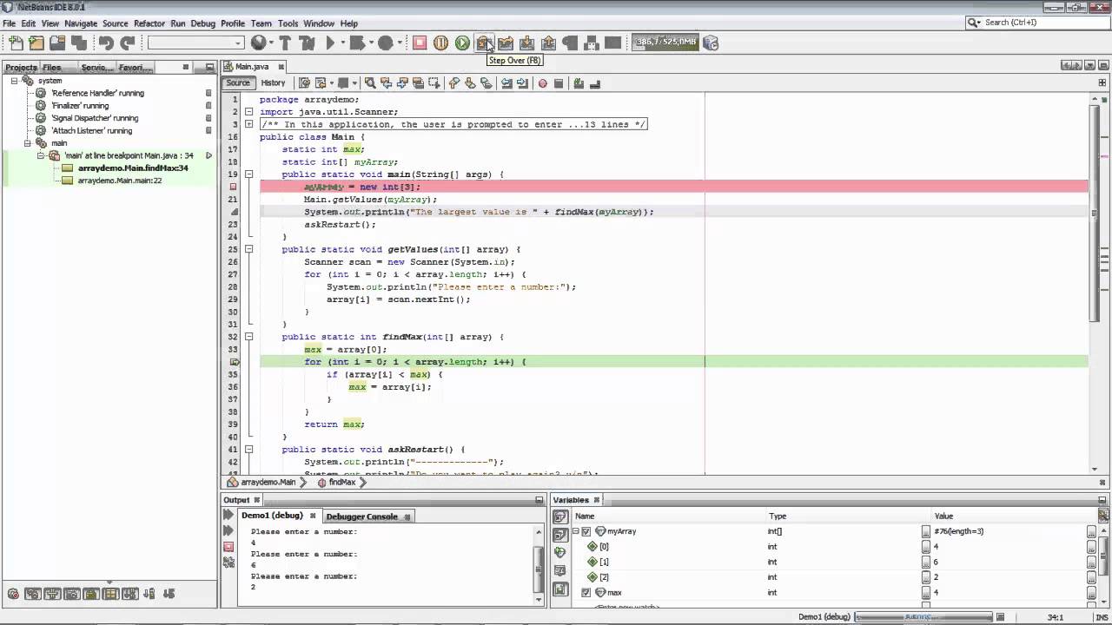Click the green Continue debugger icon
The height and width of the screenshot is (625, 1112).
pos(462,43)
